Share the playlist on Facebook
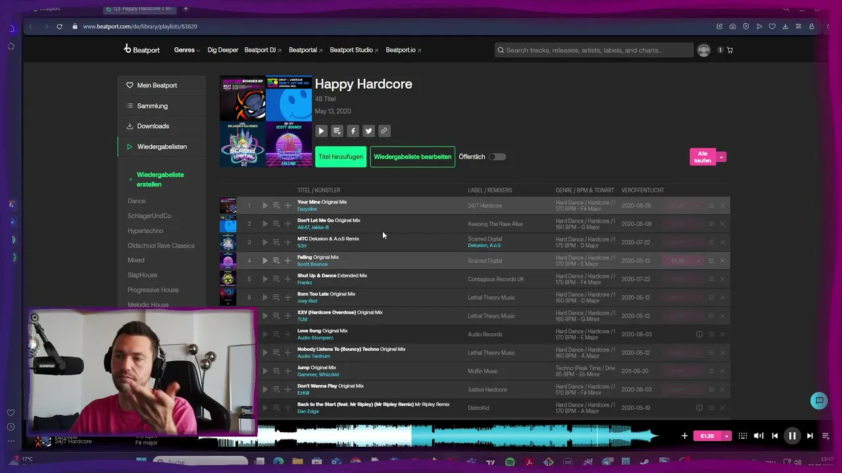This screenshot has width=842, height=473. (353, 131)
